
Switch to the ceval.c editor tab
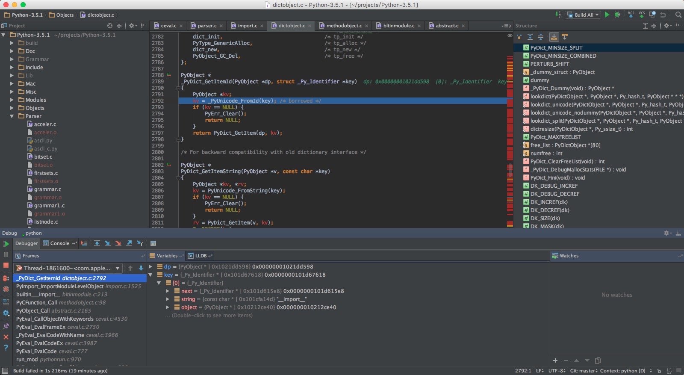point(168,26)
